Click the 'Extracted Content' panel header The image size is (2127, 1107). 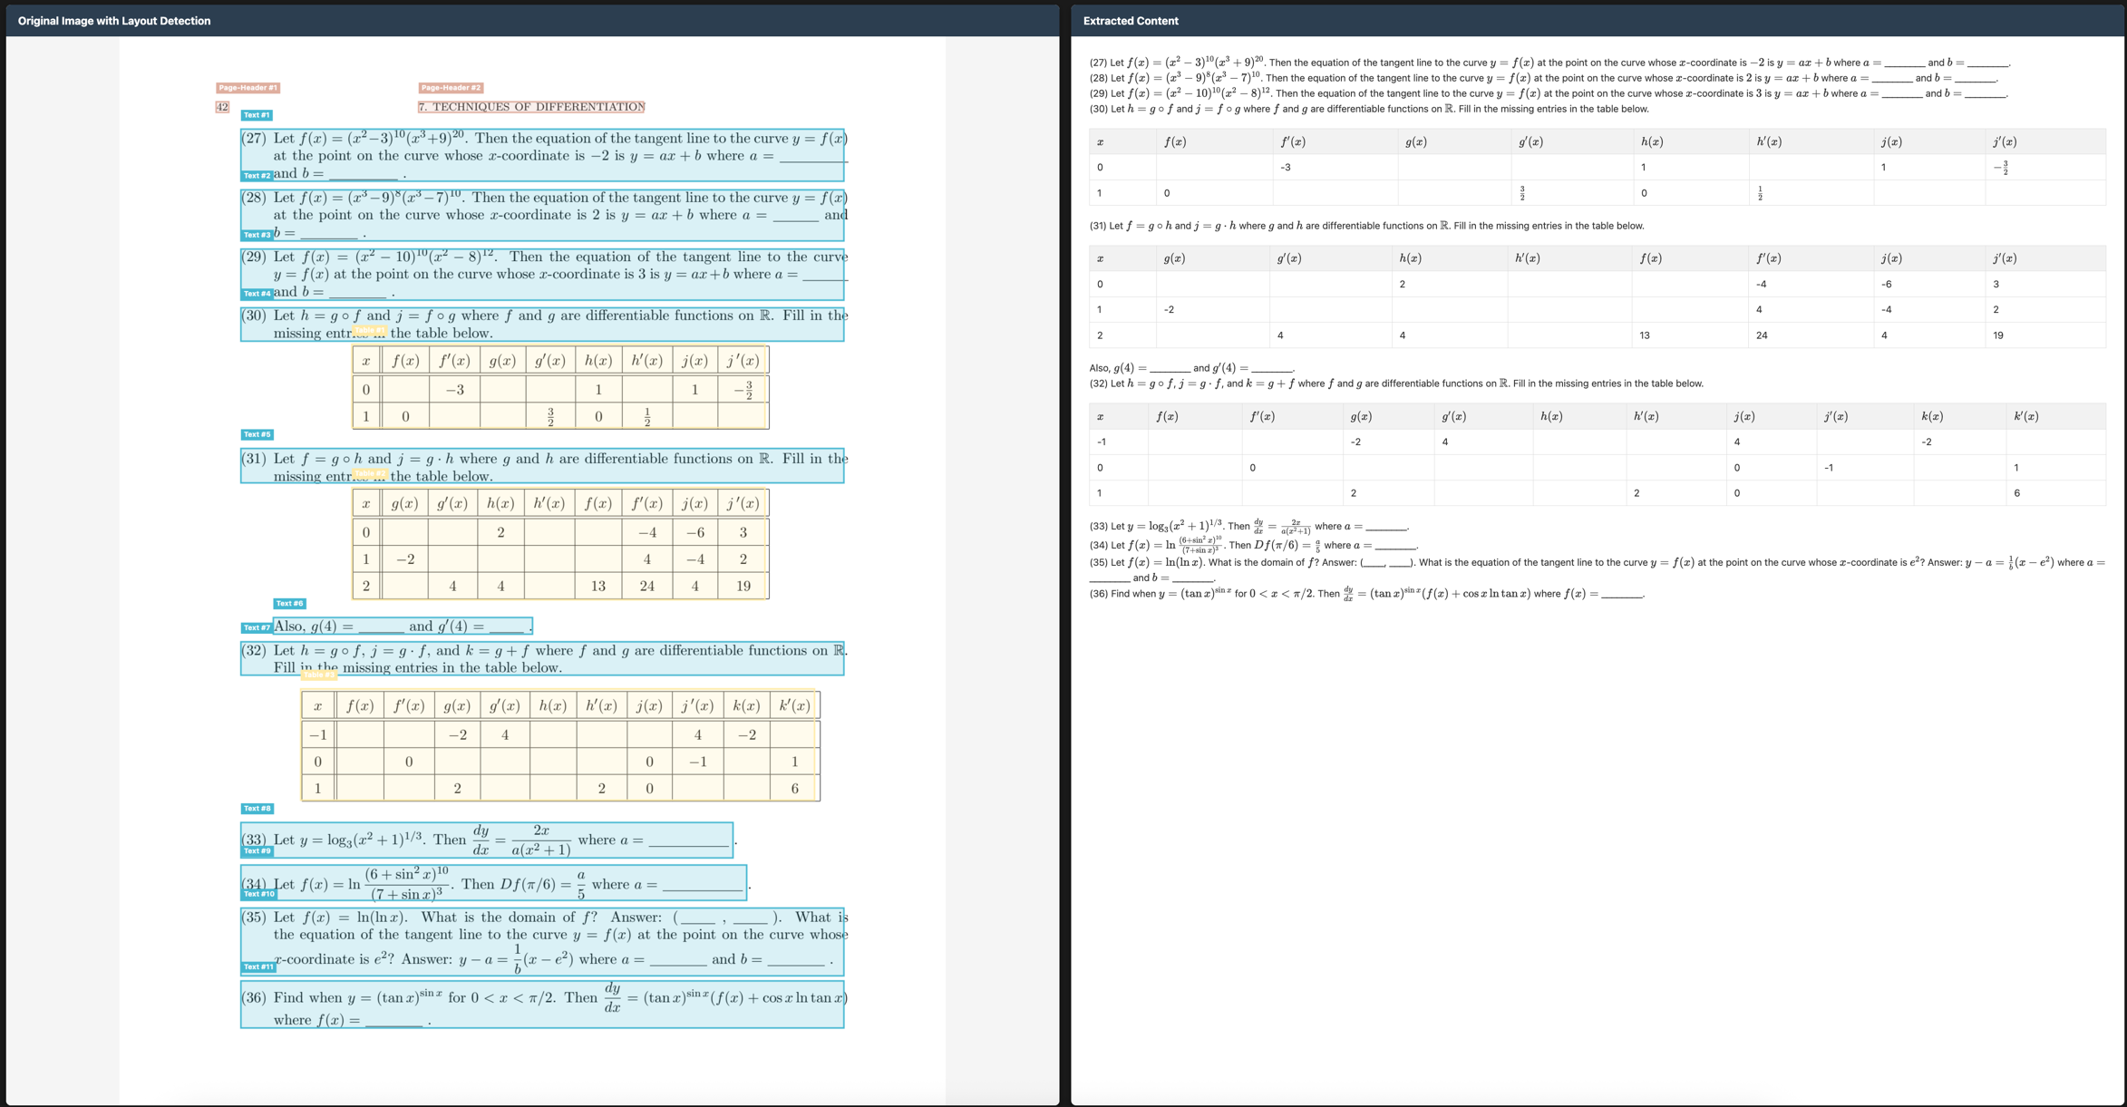1131,21
